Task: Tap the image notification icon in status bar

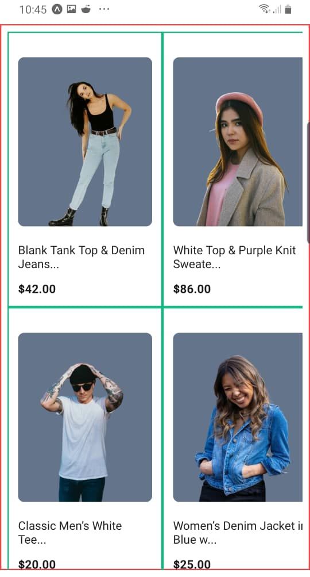Action: 71,9
